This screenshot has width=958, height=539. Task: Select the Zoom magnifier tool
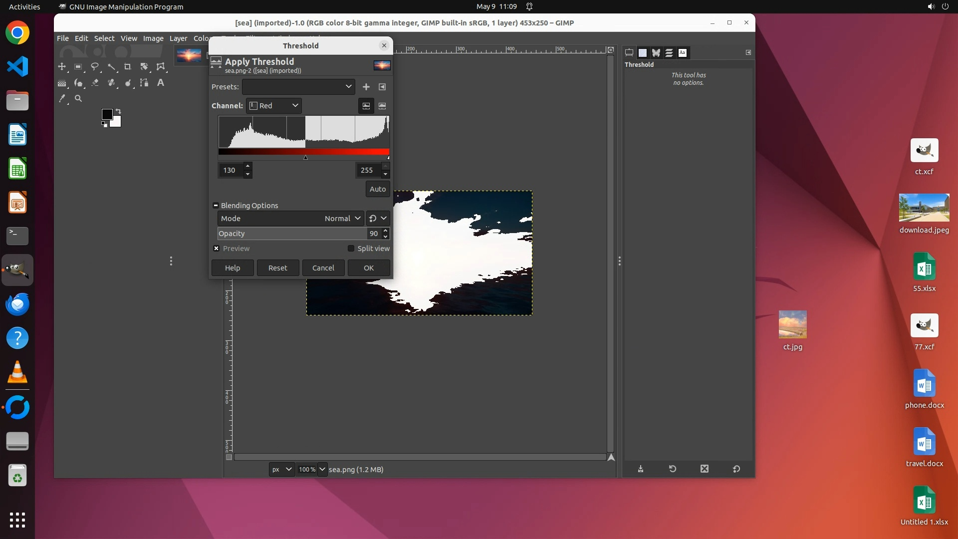(x=78, y=99)
